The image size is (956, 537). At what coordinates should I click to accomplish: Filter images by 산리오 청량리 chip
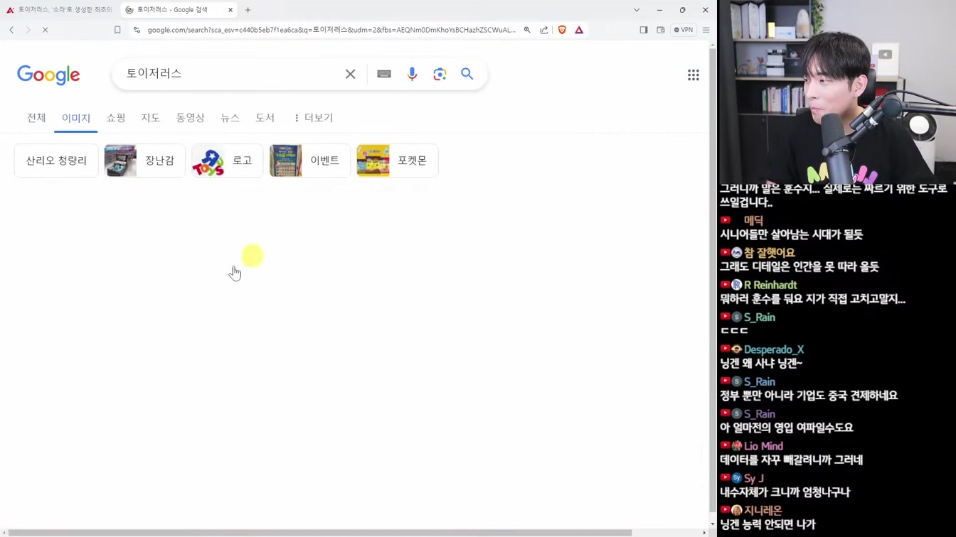56,161
